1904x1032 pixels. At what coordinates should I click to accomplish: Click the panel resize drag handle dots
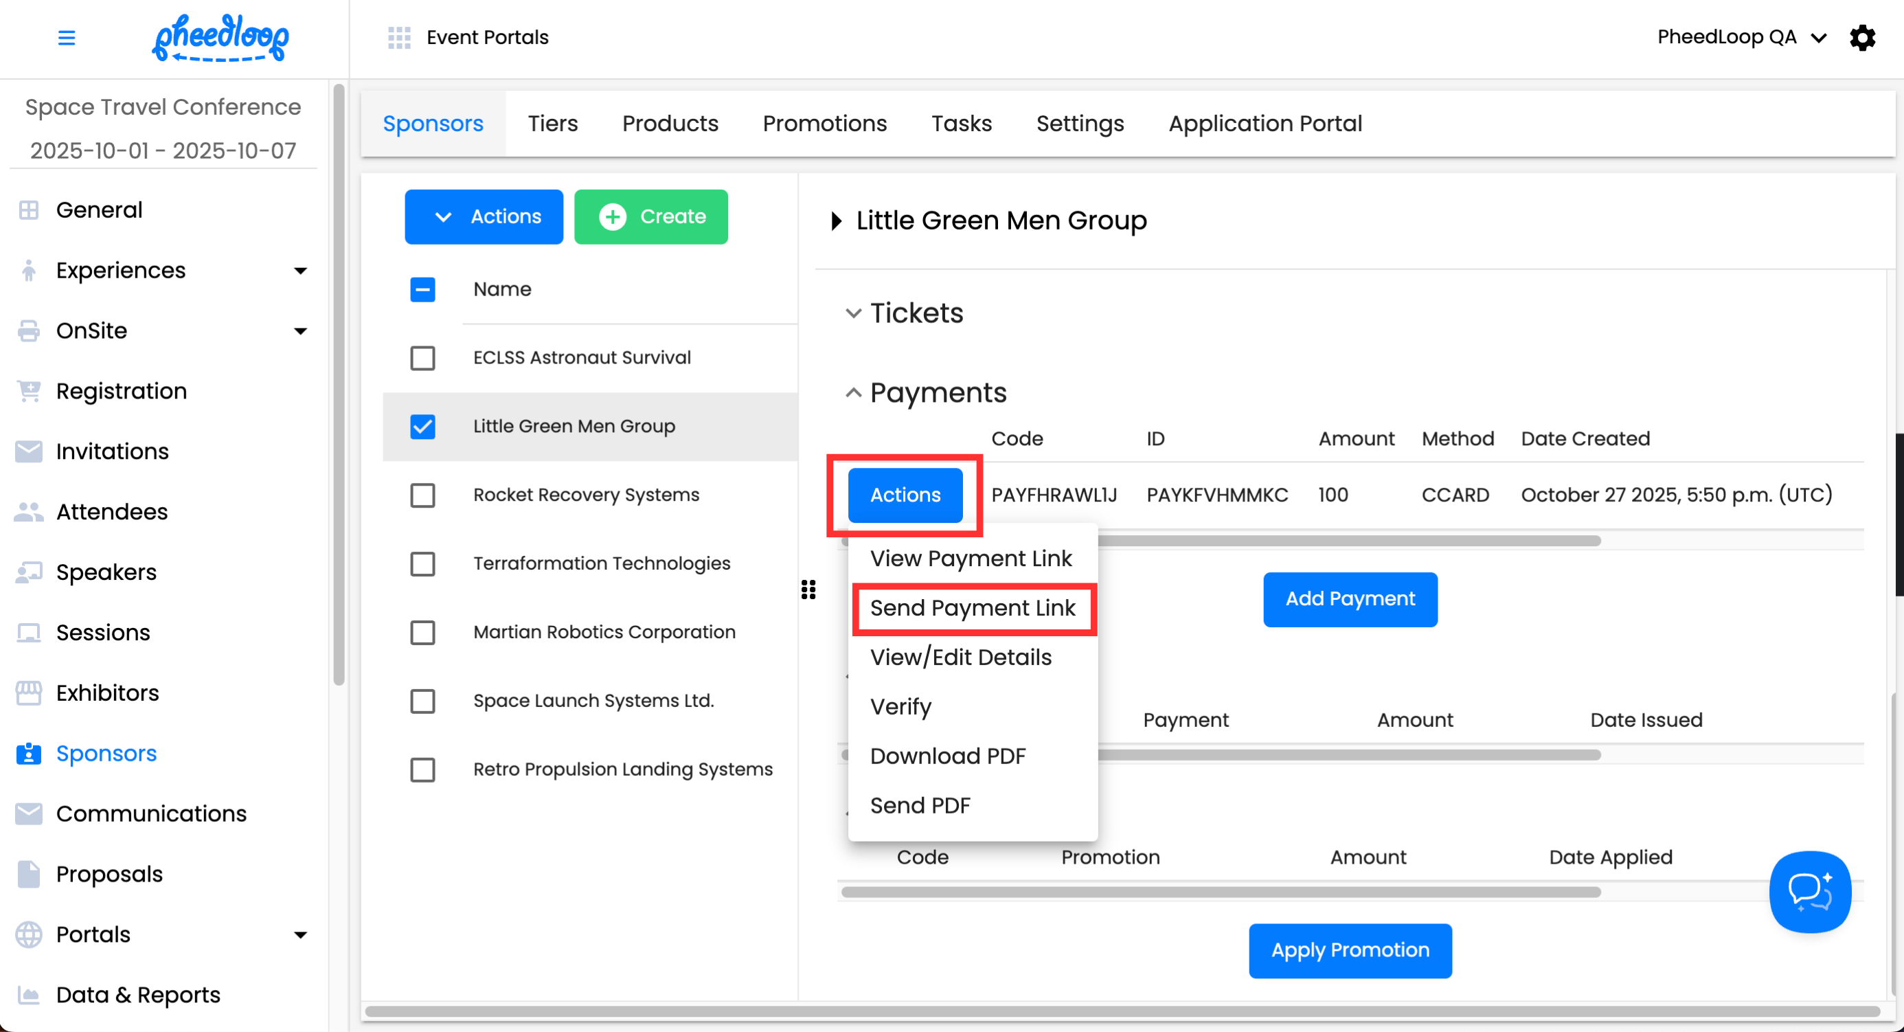pyautogui.click(x=808, y=590)
